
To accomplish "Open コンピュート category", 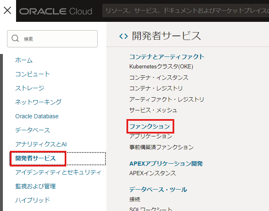I will pos(33,74).
